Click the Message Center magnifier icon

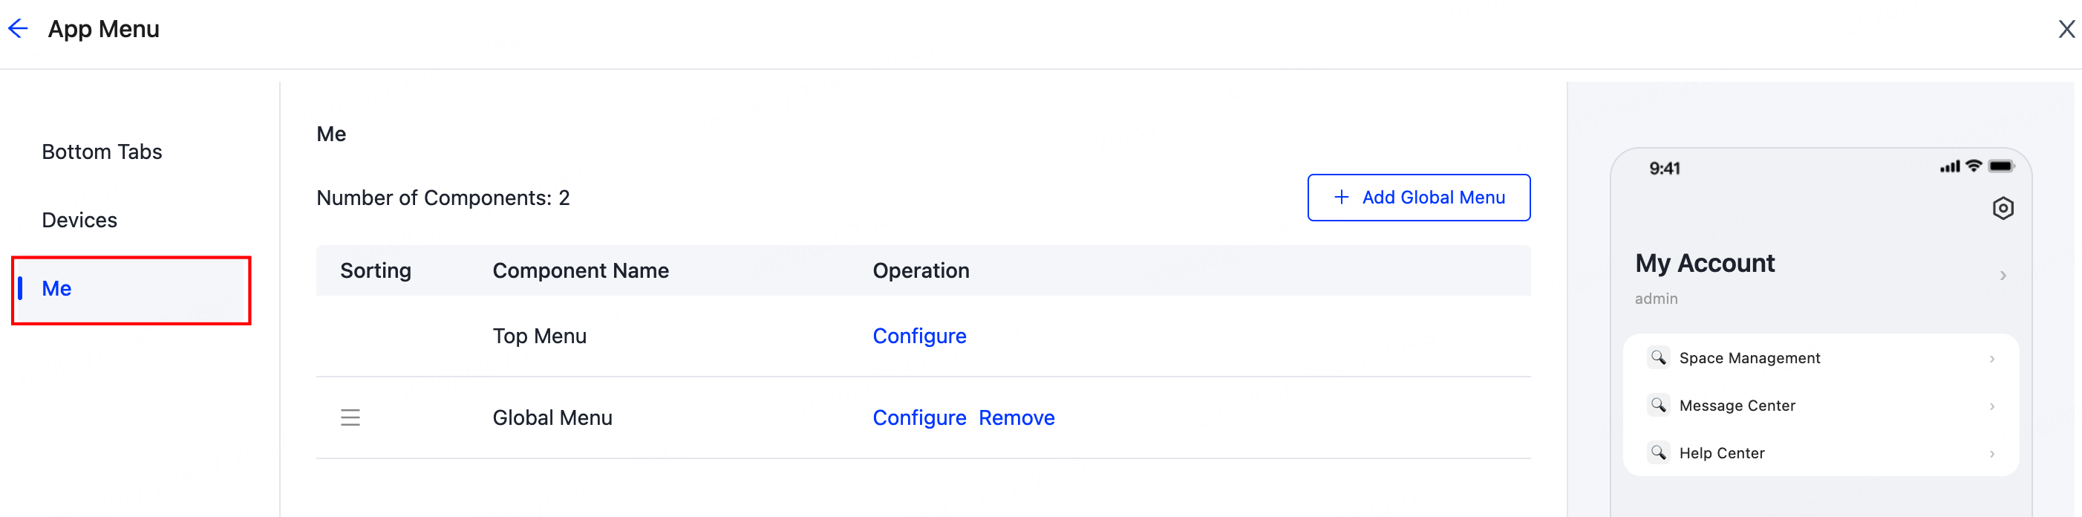[1658, 406]
